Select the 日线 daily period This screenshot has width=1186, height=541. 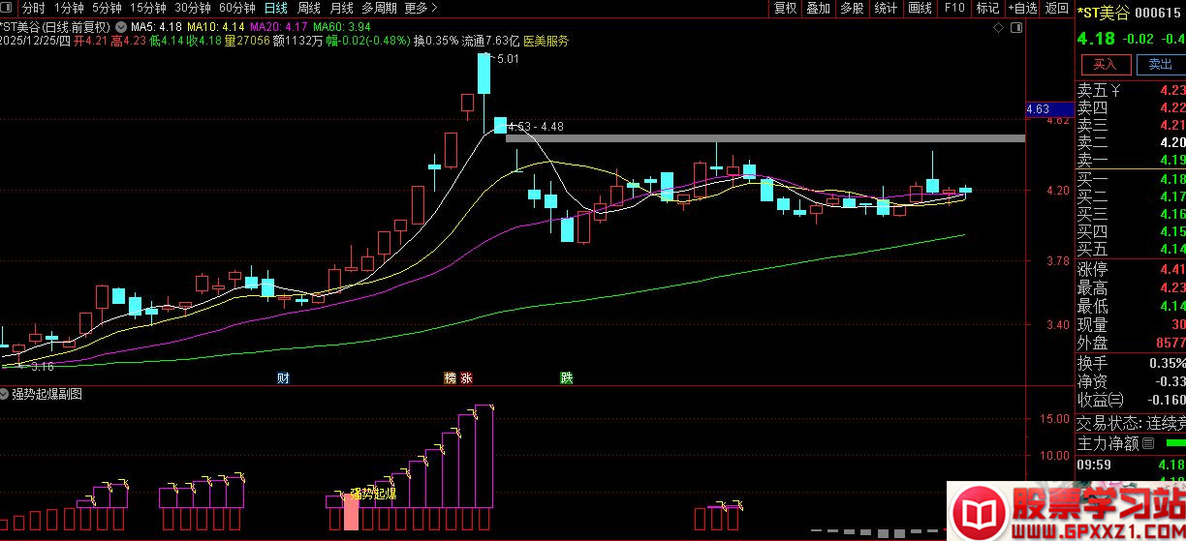click(276, 8)
